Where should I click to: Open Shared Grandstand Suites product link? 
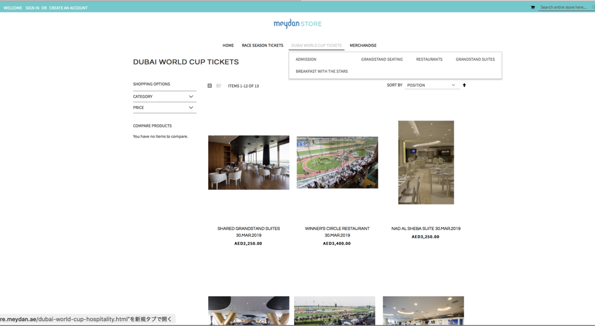pos(248,232)
